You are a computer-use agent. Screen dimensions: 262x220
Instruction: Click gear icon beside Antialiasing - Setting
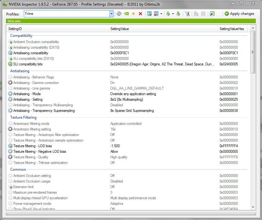tap(10, 99)
